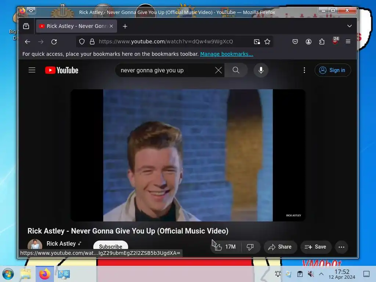Viewport: 376px width, 282px height.
Task: Open the Rick Astley channel name
Action: point(61,244)
